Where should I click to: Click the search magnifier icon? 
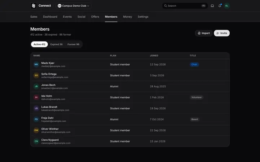(x=165, y=6)
